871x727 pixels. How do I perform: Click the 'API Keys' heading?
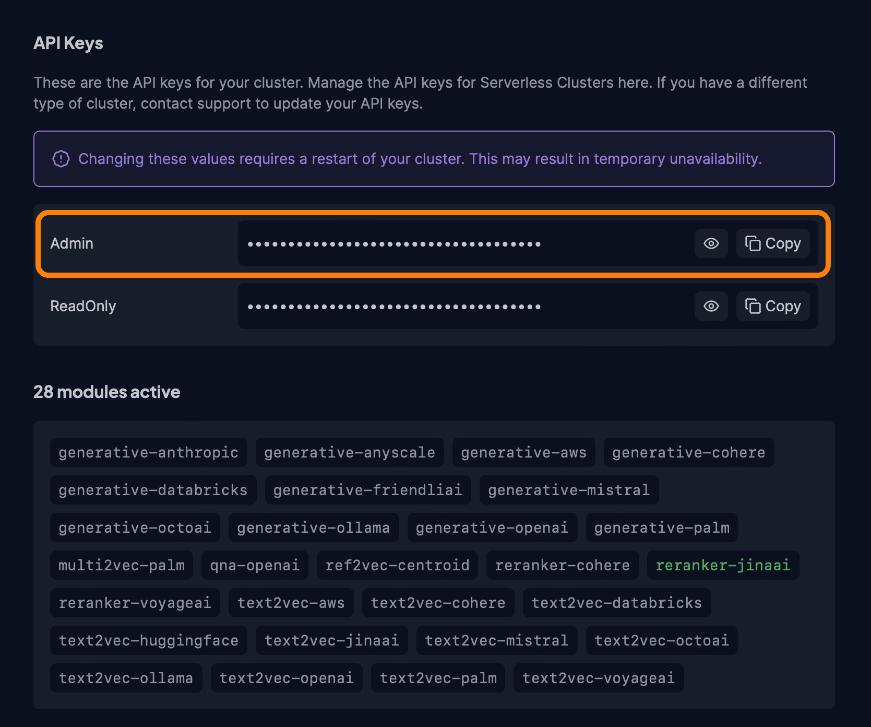click(68, 43)
